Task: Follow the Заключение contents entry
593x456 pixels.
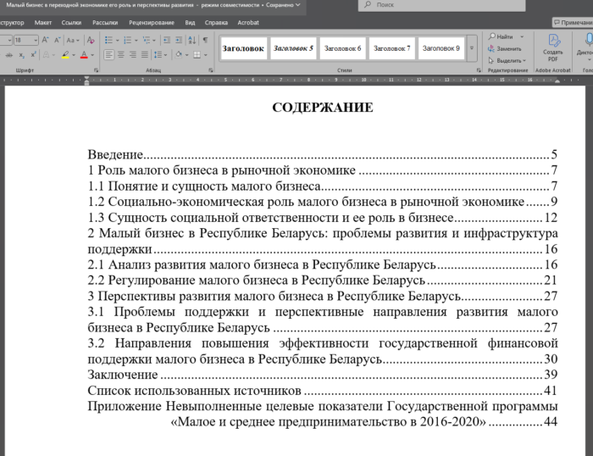Action: pyautogui.click(x=323, y=375)
